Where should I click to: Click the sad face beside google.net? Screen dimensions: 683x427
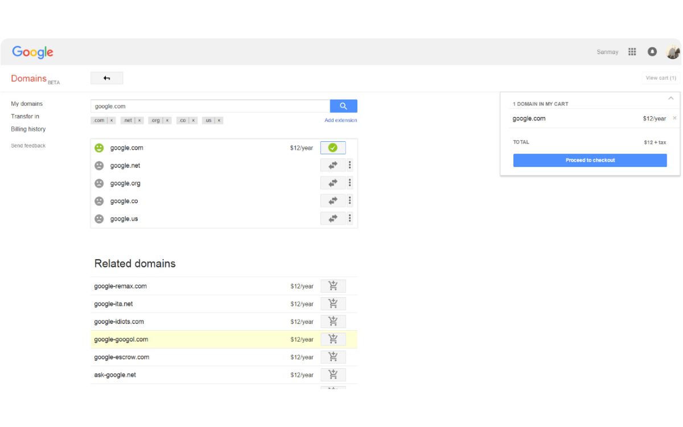tap(99, 166)
